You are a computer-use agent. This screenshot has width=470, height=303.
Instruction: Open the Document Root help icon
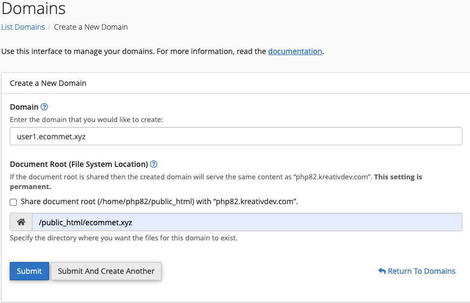154,164
